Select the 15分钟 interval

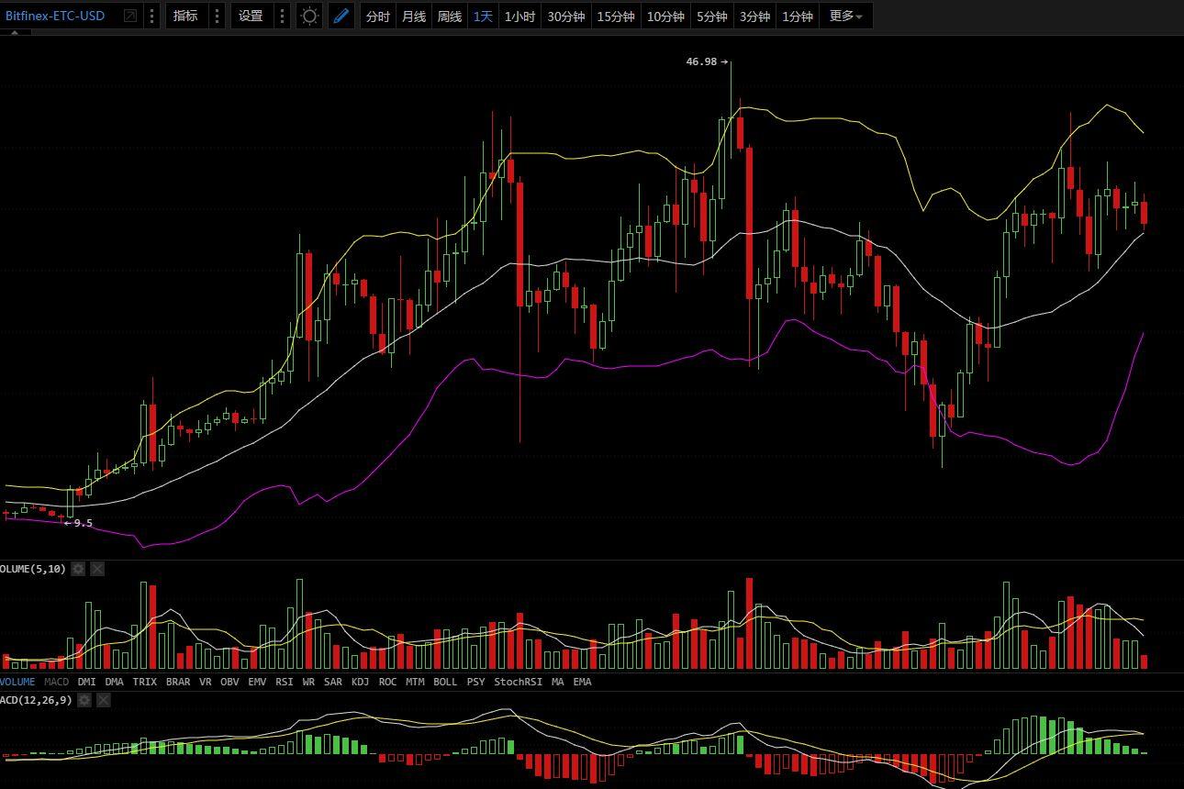tap(616, 17)
